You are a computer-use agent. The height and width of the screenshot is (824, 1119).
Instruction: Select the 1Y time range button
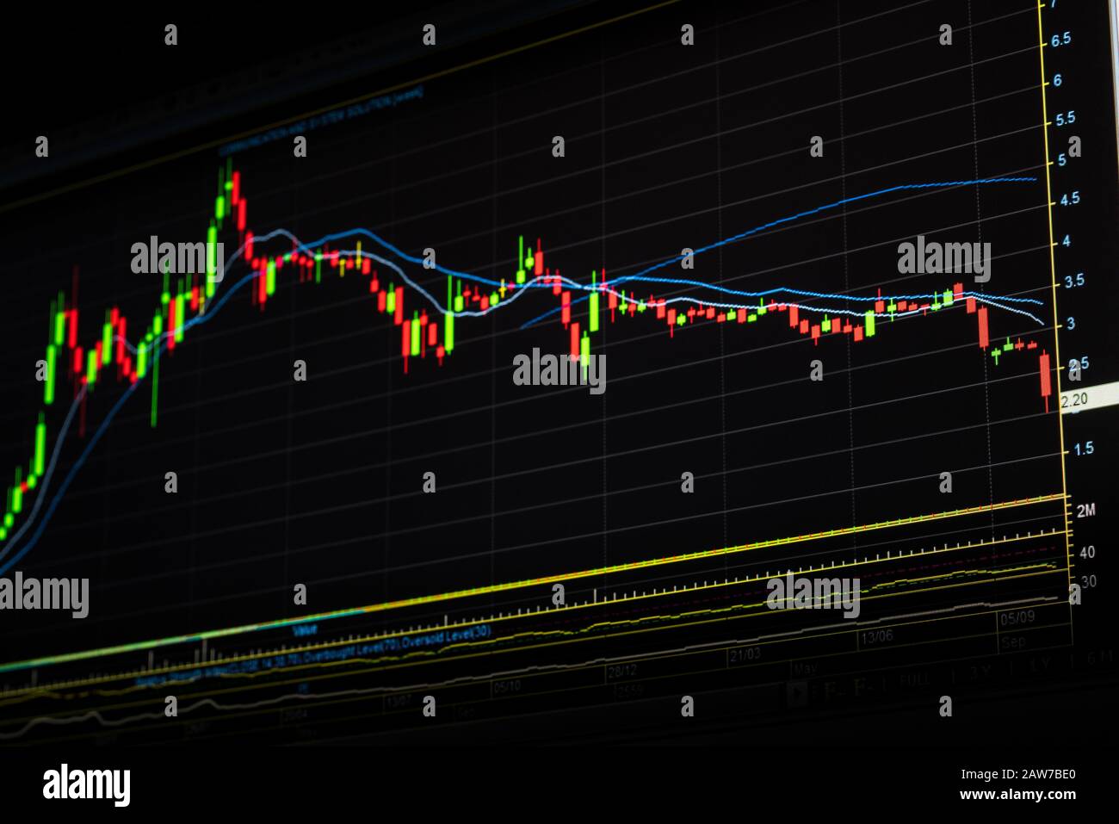pyautogui.click(x=1040, y=666)
